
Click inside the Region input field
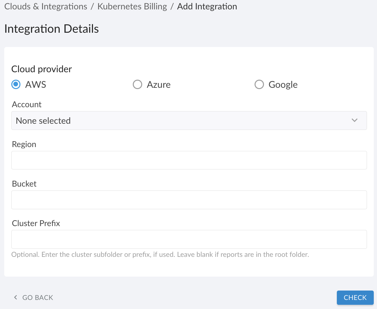point(189,160)
